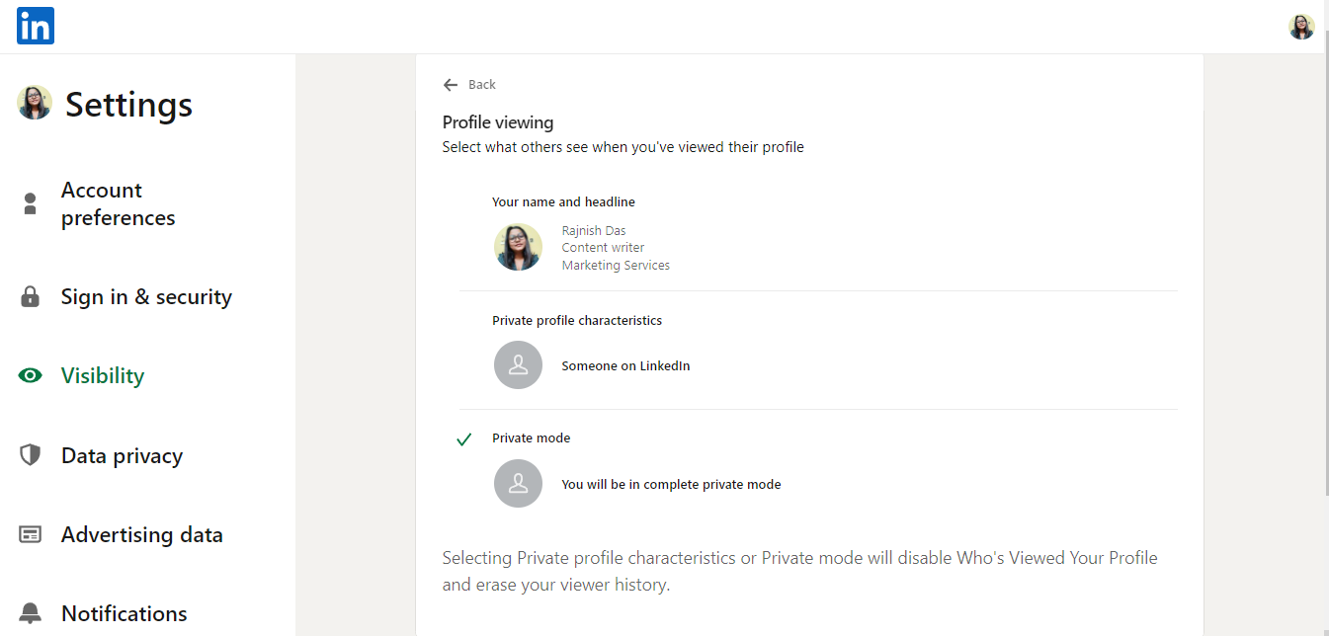1329x636 pixels.
Task: Click the lock icon for Sign in & security
Action: pos(29,295)
